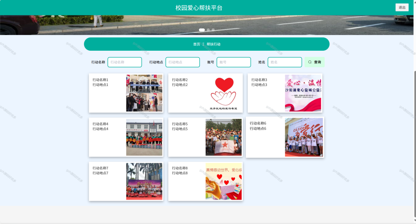This screenshot has height=224, width=416.
Task: Select the 帮扶行动 breadcrumb item
Action: (214, 44)
